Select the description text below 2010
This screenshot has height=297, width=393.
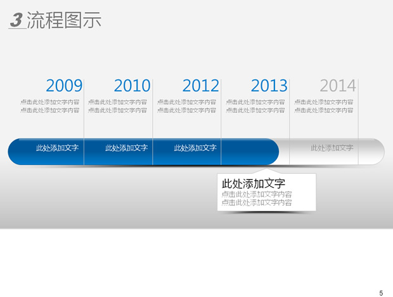tap(118, 106)
